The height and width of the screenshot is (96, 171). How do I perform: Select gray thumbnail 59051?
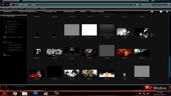[x=142, y=71]
